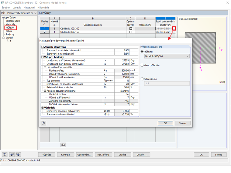
Task: Open the Upravit menu
Action: 17,8
